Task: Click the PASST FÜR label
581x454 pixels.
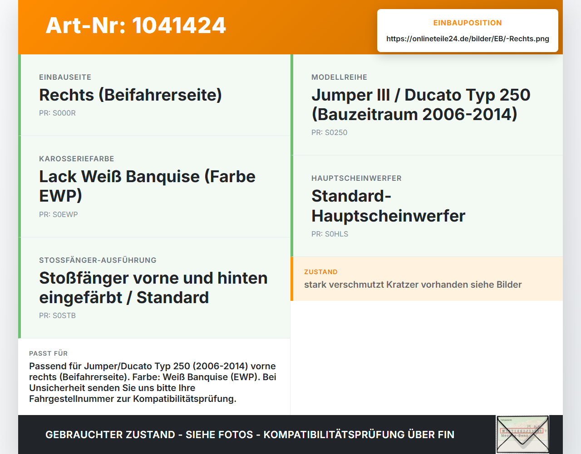Action: click(x=49, y=353)
